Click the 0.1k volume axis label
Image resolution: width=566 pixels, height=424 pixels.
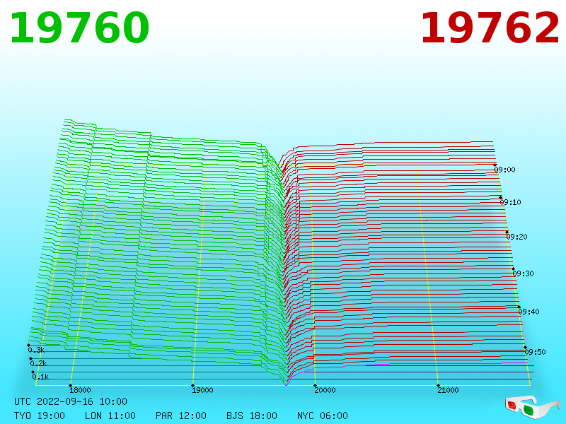(40, 377)
